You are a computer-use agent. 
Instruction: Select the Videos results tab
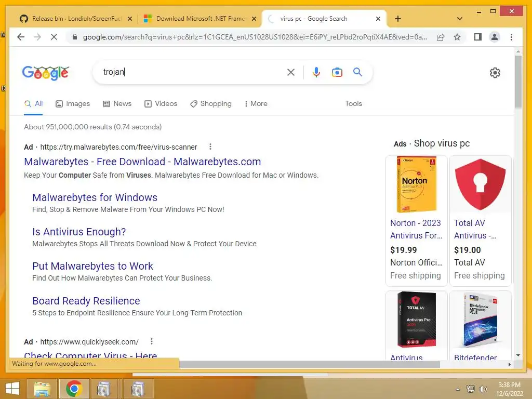point(161,103)
